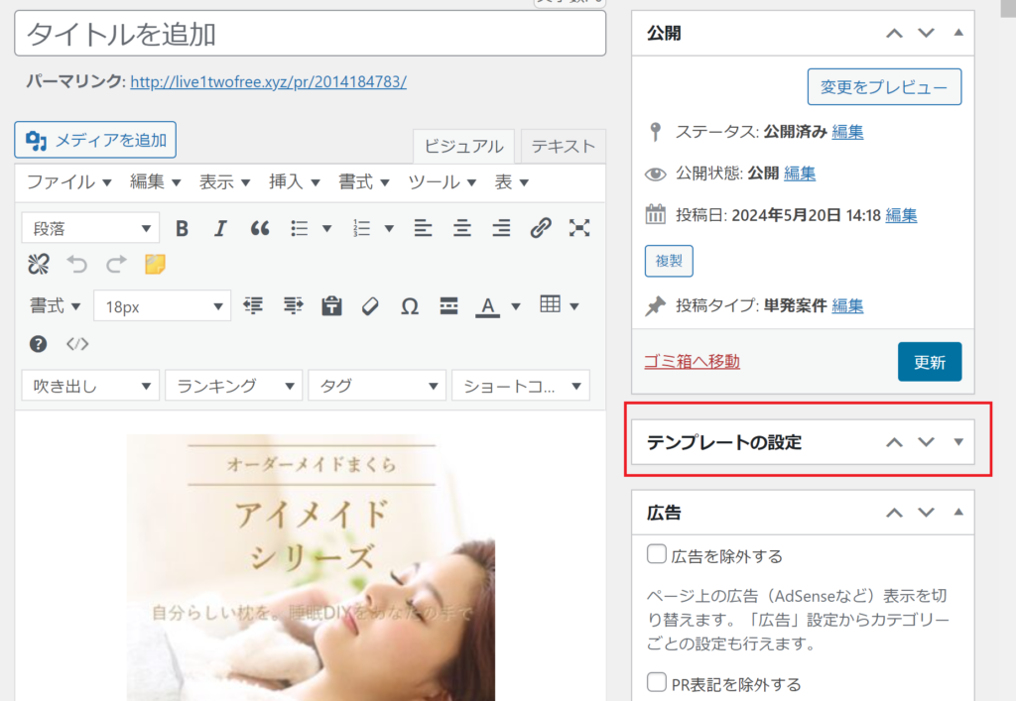Switch to the テキスト editor tab
The image size is (1016, 701).
pos(564,147)
